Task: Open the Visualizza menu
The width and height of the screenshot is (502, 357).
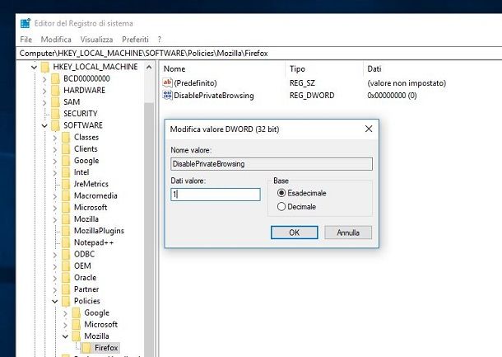Action: [x=96, y=40]
